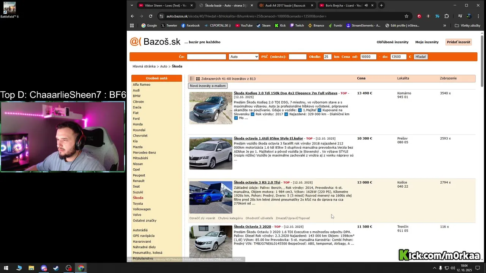Screen dimensions: 486x273
Task: Click the Pridať inzerát button
Action: 459,42
